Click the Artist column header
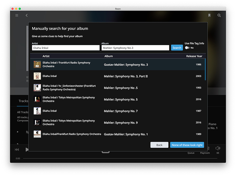This screenshot has width=236, height=176. pos(46,56)
